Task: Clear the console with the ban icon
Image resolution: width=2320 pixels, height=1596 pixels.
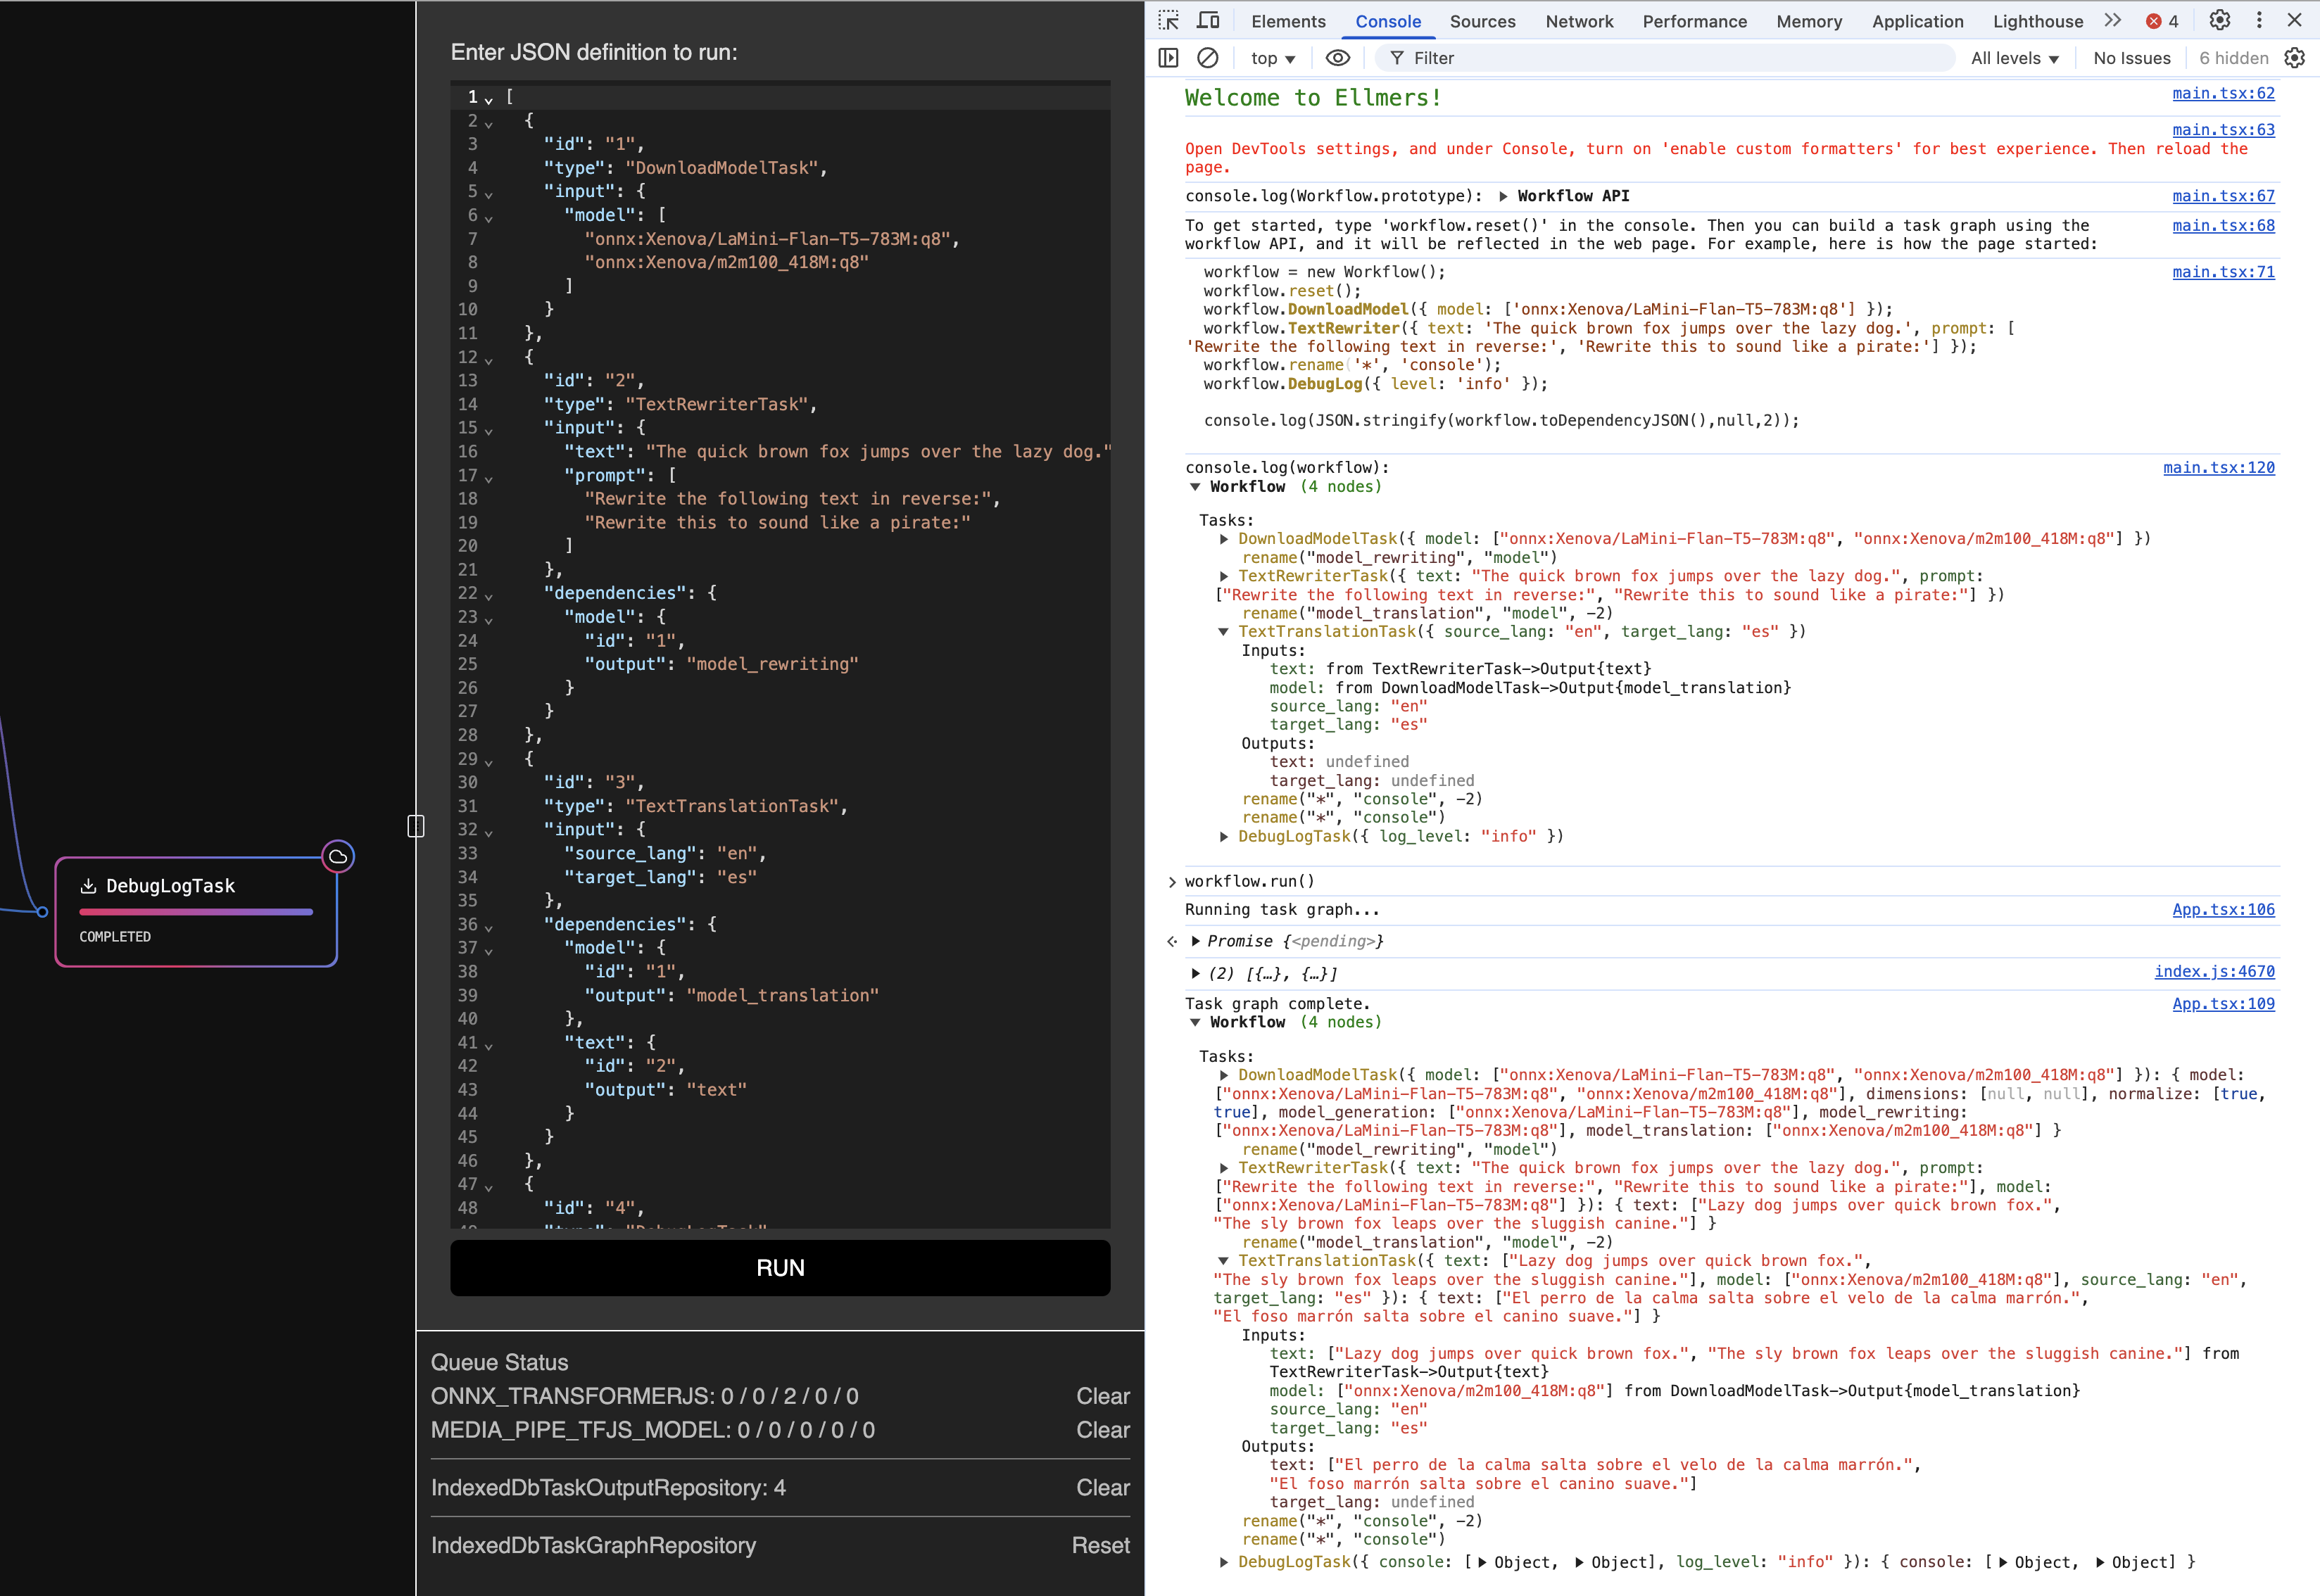Action: (x=1208, y=58)
